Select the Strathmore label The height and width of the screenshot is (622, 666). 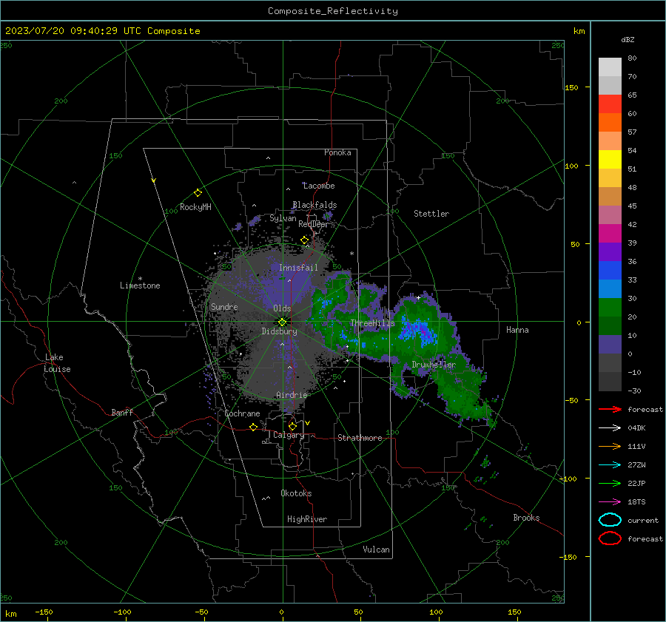pos(360,438)
